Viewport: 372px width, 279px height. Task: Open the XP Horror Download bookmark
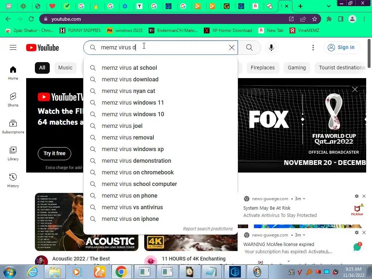(228, 31)
